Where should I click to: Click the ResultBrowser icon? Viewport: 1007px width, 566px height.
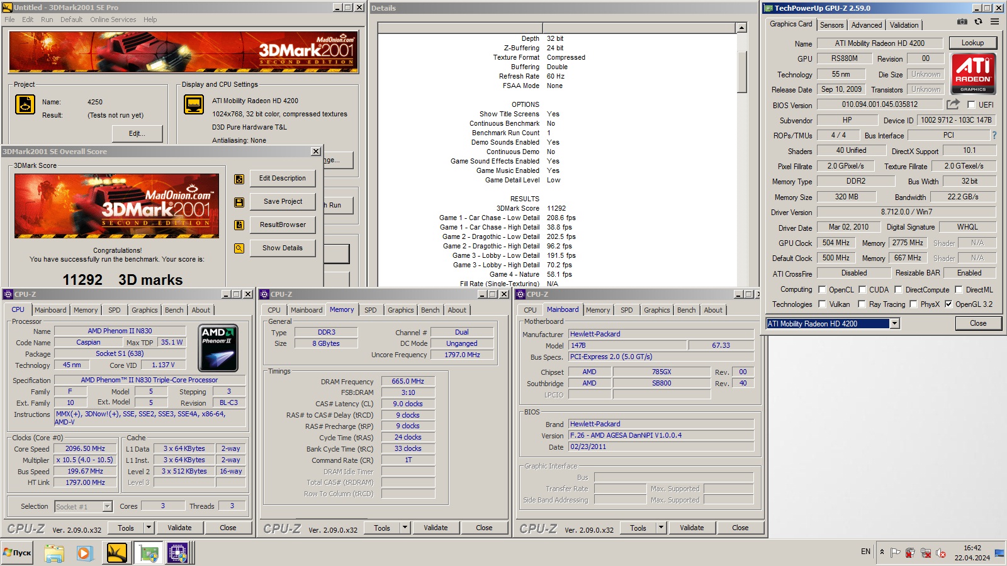239,225
